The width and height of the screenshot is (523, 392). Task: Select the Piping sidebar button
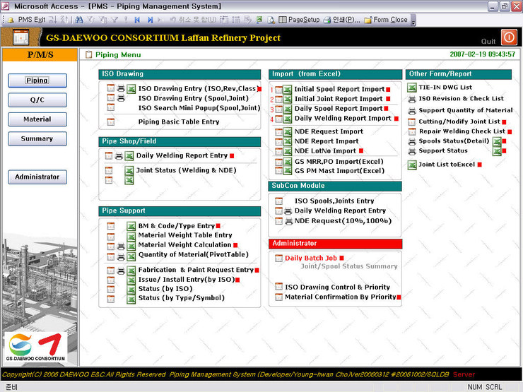37,81
